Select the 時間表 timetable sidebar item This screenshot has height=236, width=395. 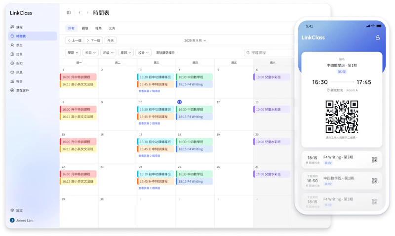(33, 36)
